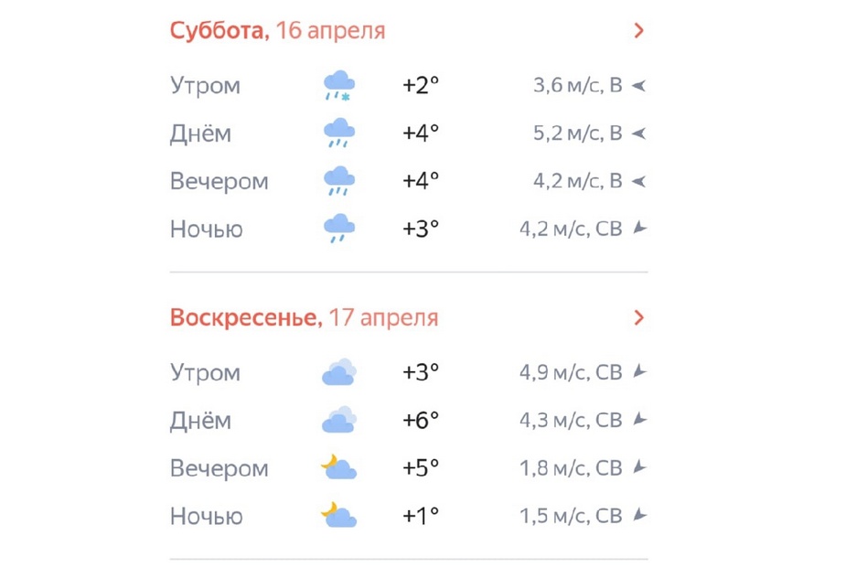
Task: Click Sunday daytime cloudy icon
Action: pos(338,420)
